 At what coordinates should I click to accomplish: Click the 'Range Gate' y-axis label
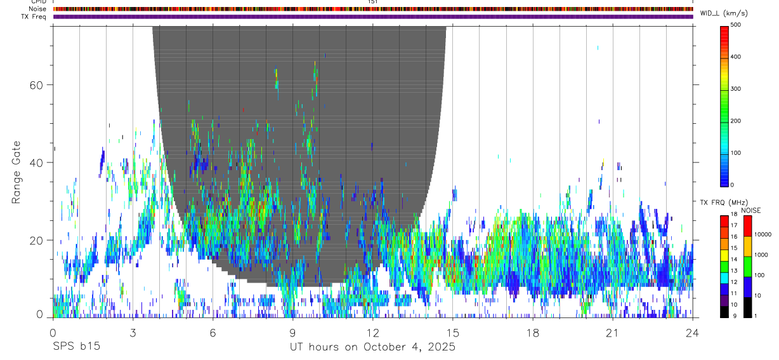click(16, 173)
